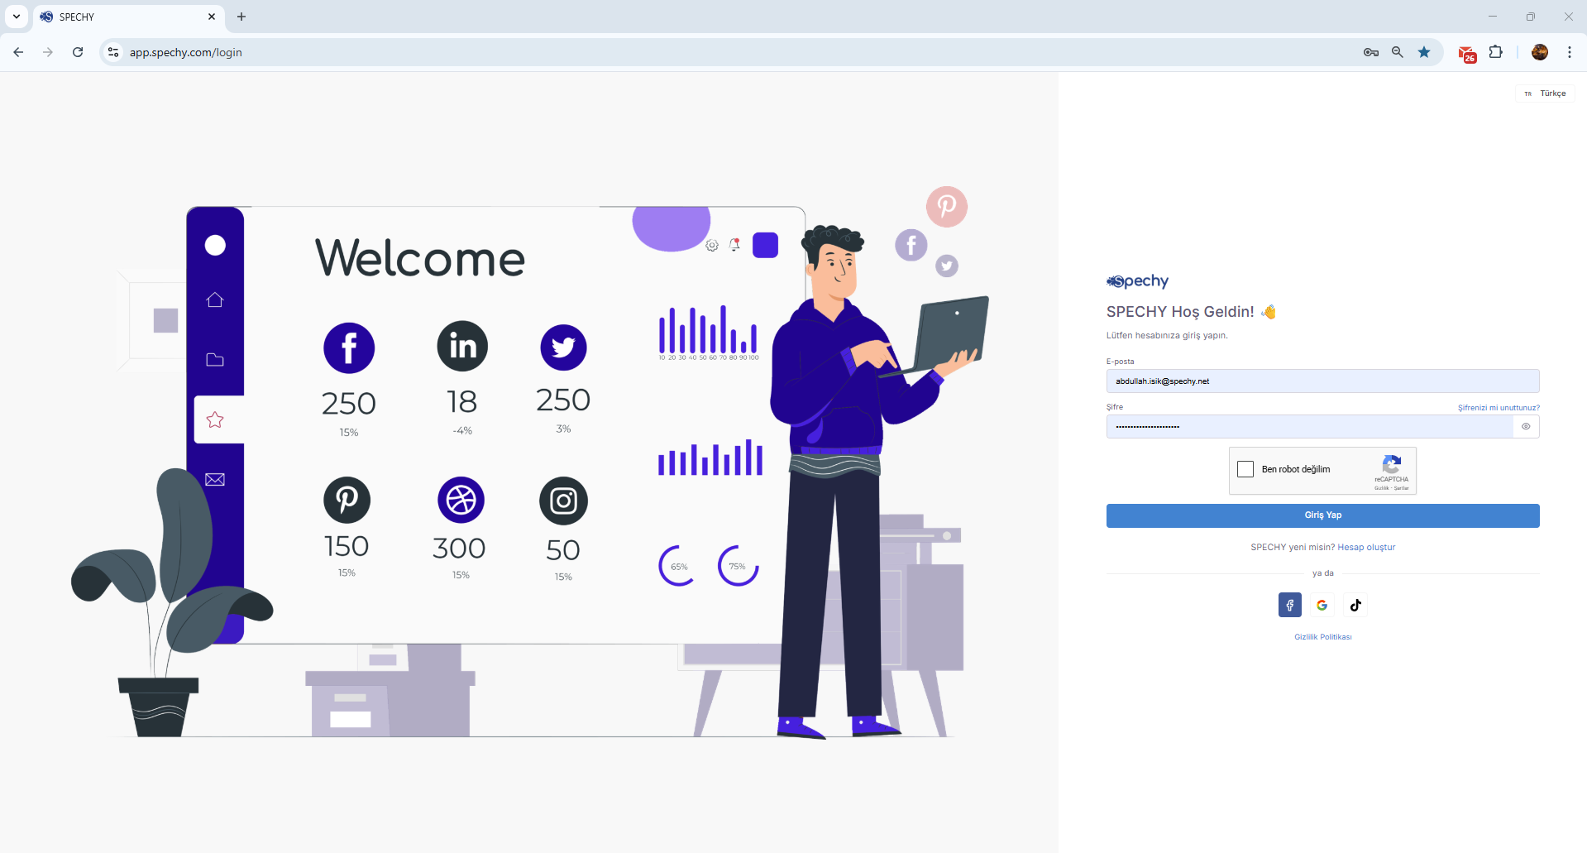Open the Türkçe language dropdown

(1546, 93)
